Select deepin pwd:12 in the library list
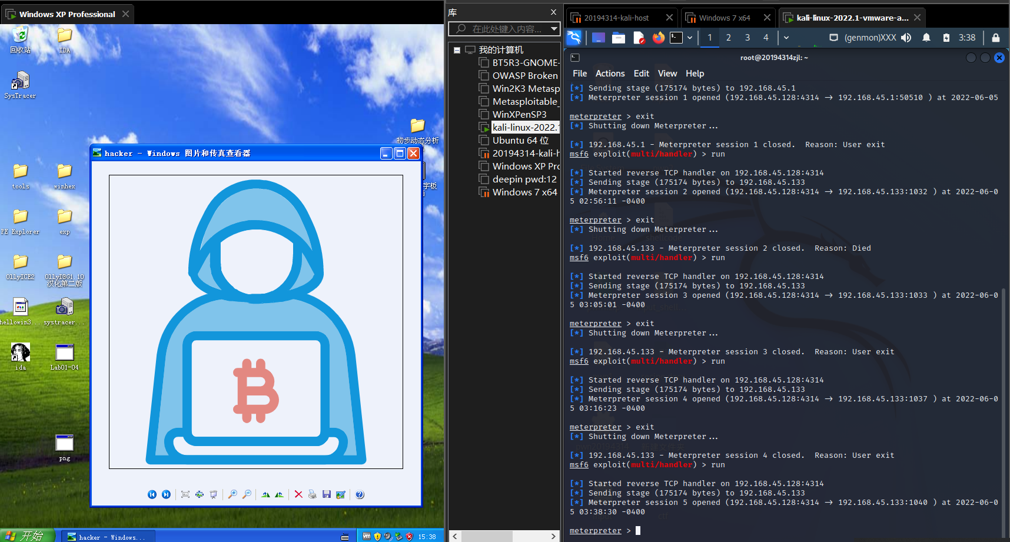 tap(519, 179)
